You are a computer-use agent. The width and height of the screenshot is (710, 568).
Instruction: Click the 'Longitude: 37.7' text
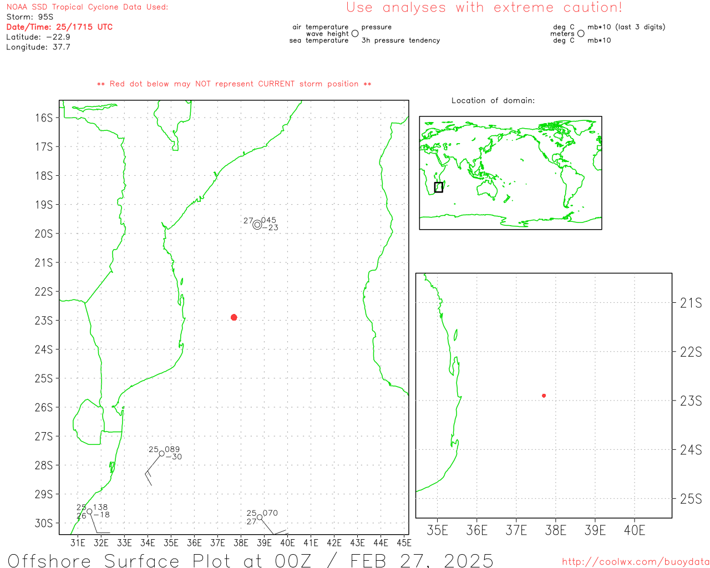click(x=38, y=47)
